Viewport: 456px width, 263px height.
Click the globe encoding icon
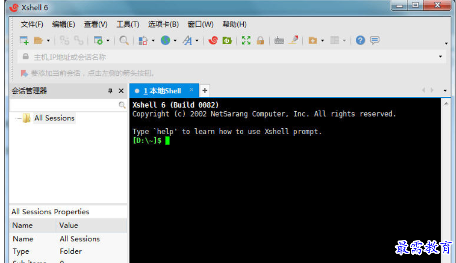click(165, 40)
